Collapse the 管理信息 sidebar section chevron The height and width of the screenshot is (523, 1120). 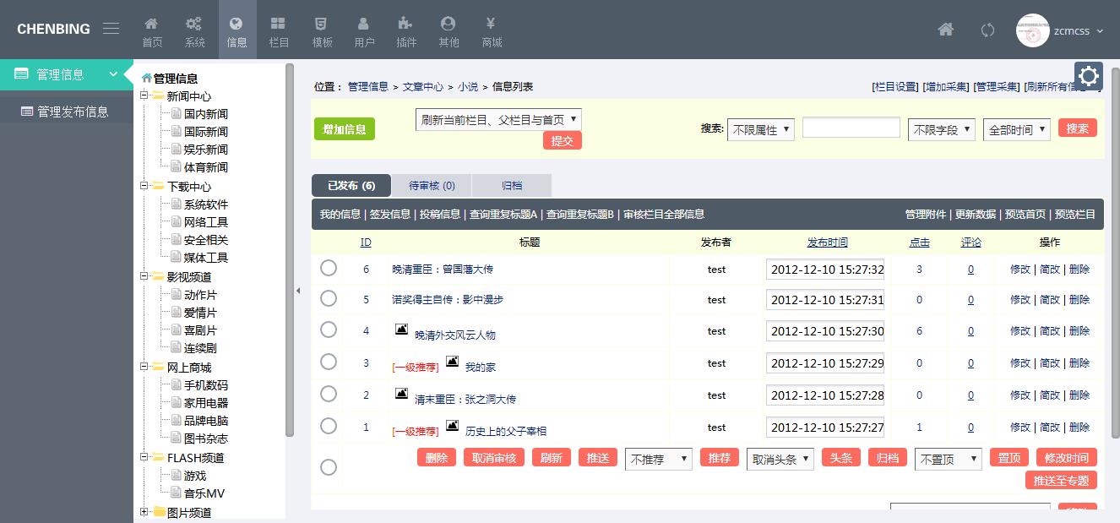pos(113,74)
